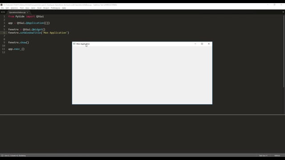The image size is (285, 160).
Task: Click the line and column status text
Action: tap(15, 156)
